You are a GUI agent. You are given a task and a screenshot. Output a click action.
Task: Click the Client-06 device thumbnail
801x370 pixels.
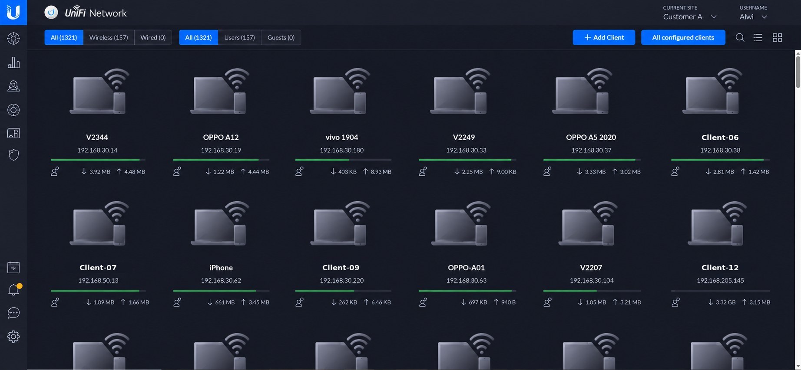tap(713, 92)
